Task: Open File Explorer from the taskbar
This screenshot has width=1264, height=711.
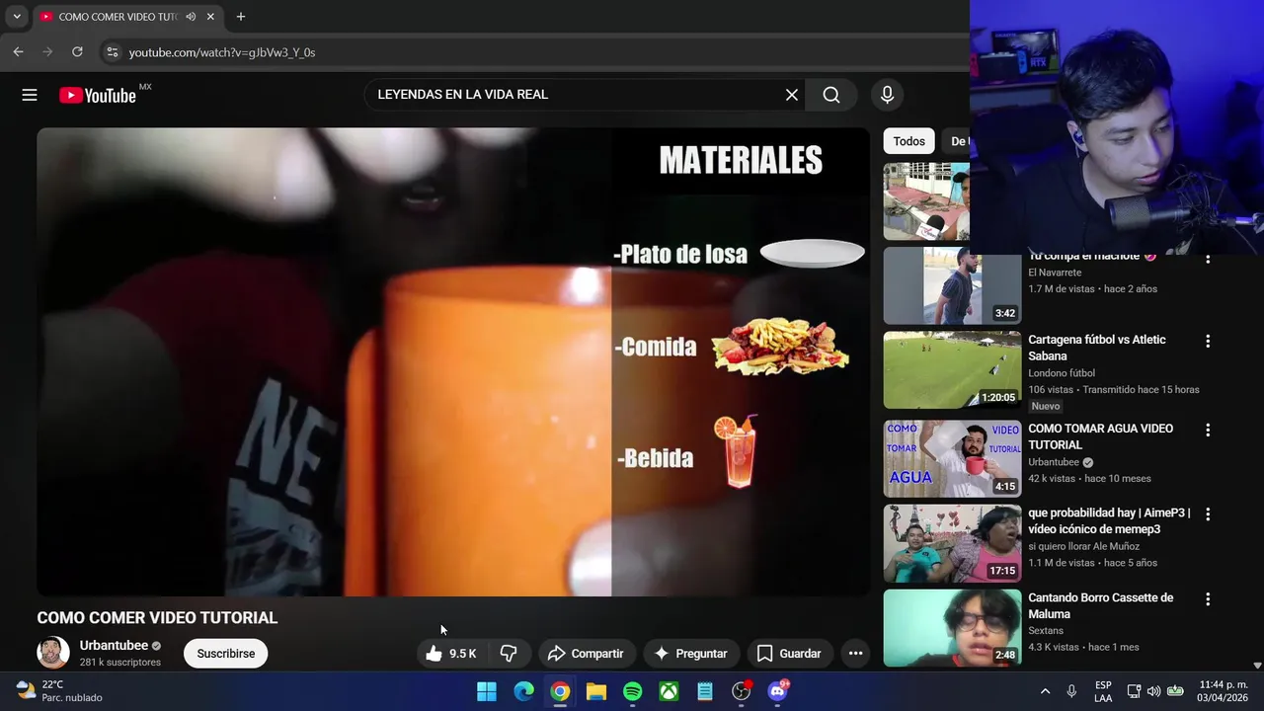Action: point(596,691)
